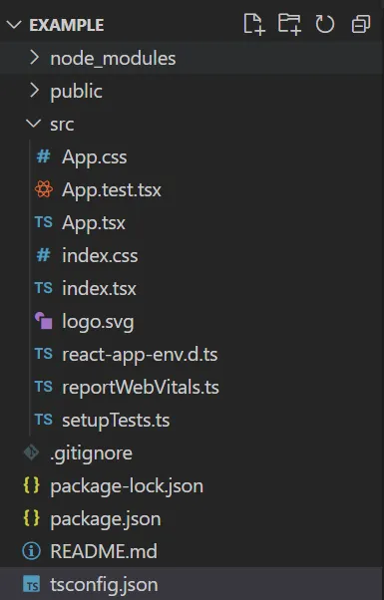Click the git icon beside .gitignore
384x600 pixels.
tap(31, 452)
